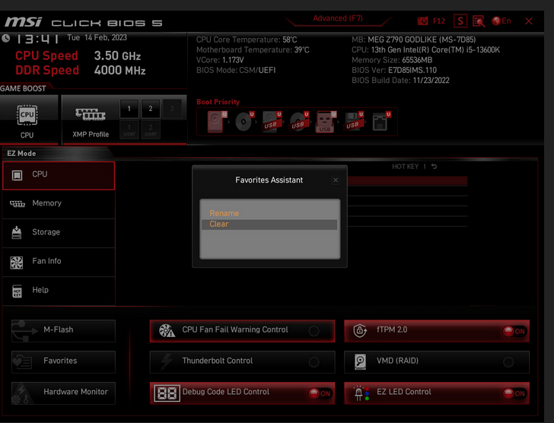This screenshot has width=554, height=423.
Task: Click the VMD RAID disk icon
Action: point(360,361)
